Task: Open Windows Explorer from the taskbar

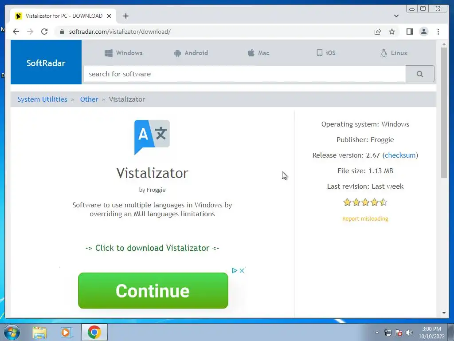Action: (x=39, y=332)
